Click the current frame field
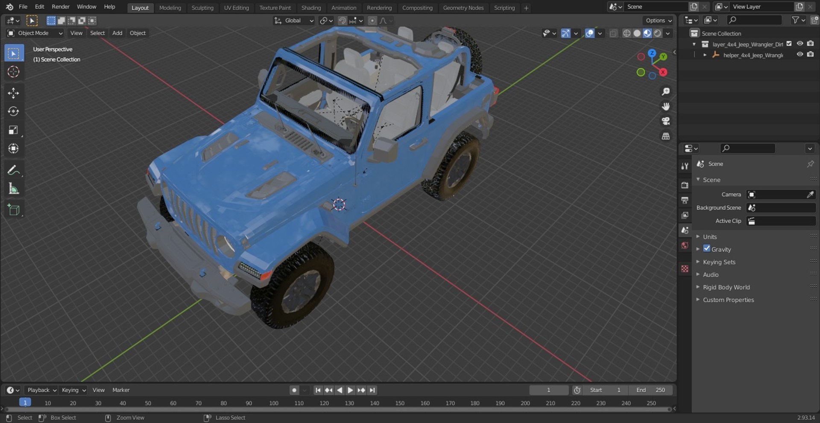This screenshot has width=820, height=423. point(549,390)
